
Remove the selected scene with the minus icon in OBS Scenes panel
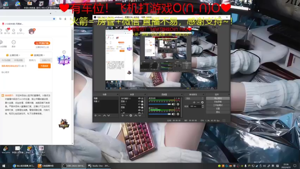click(x=99, y=116)
